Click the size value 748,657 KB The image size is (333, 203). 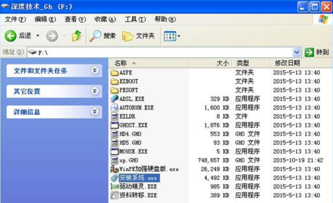click(x=213, y=160)
